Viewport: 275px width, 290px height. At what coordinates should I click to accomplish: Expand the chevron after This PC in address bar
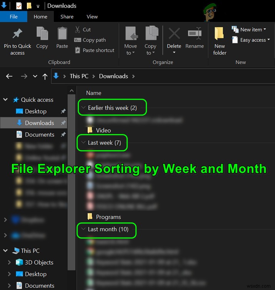click(x=94, y=76)
